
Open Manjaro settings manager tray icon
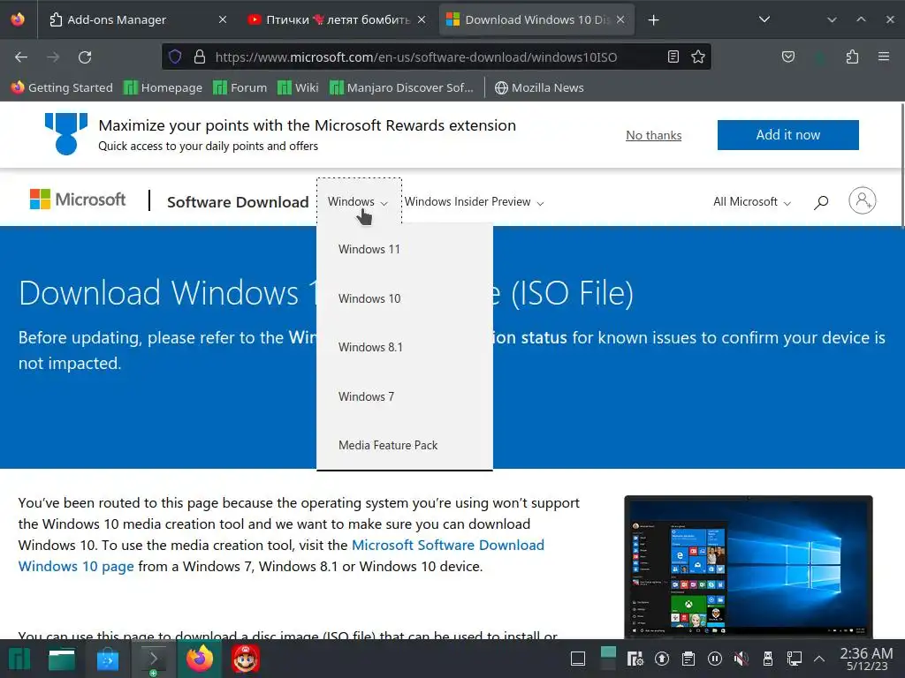635,659
